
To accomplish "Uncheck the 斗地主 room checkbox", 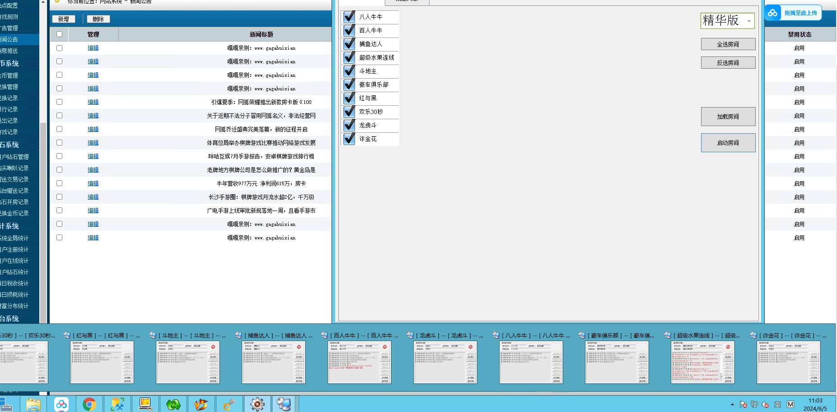I will pos(349,71).
